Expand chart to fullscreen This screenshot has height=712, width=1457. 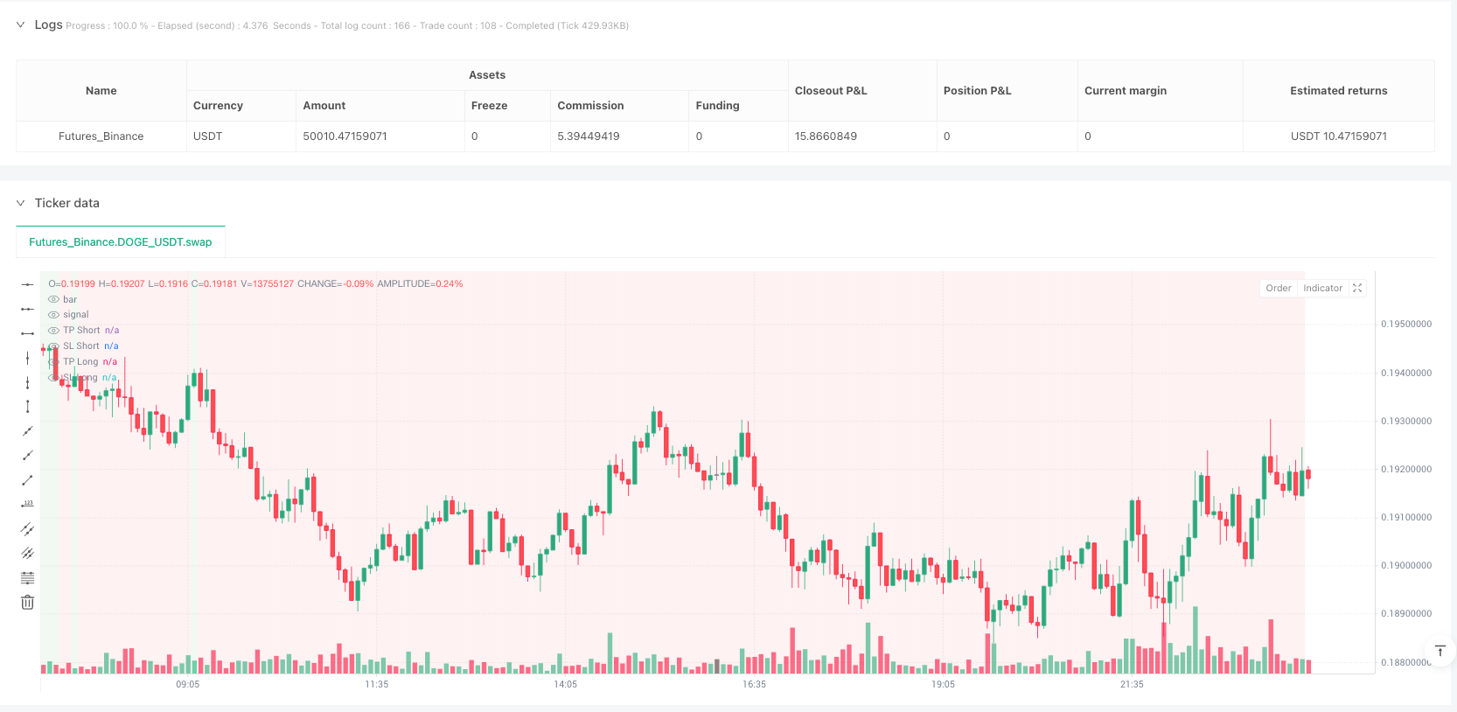[x=1357, y=288]
